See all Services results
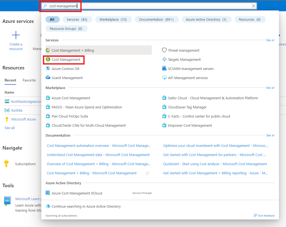 [270, 40]
